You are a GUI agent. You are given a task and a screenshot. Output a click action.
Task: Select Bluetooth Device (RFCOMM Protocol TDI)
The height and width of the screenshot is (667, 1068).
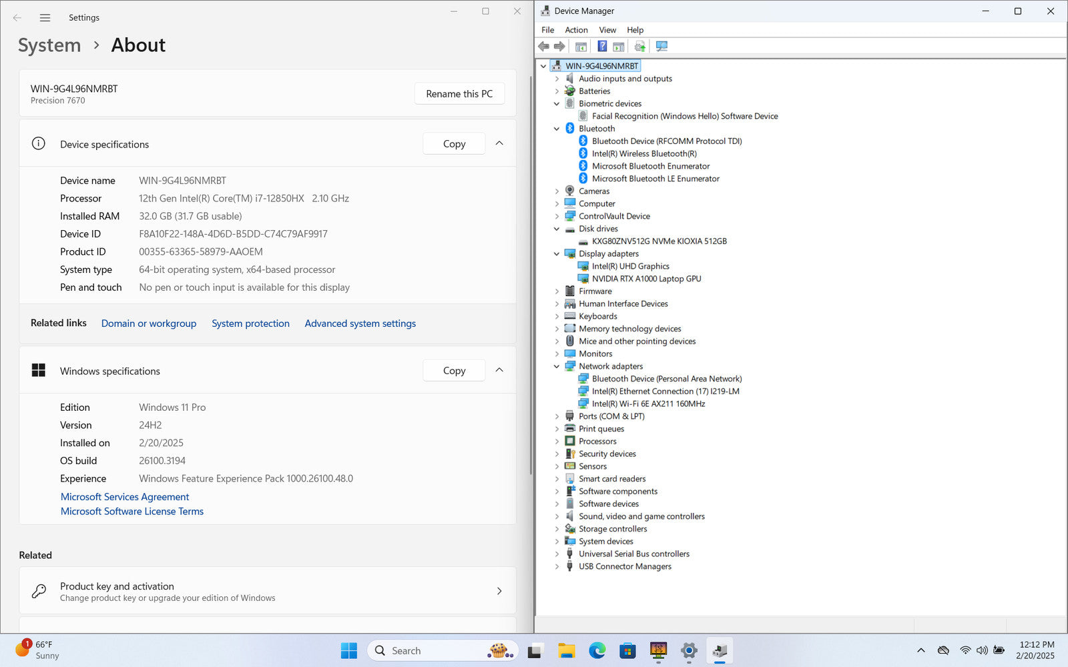(x=667, y=141)
